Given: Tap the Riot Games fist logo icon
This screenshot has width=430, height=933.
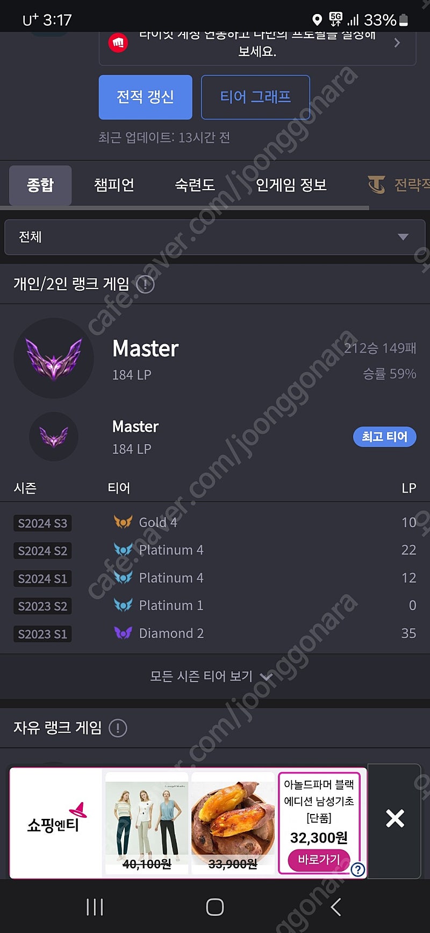Looking at the screenshot, I should [x=118, y=43].
